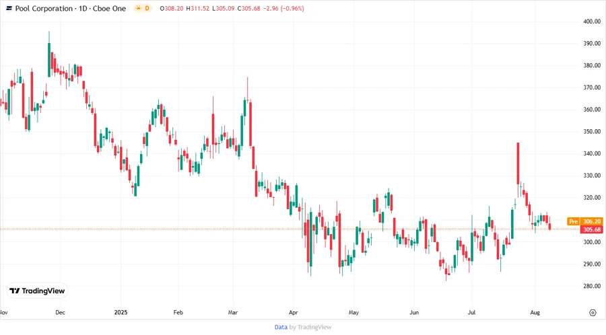606x335 pixels.
Task: Open chart settings gear icon
Action: click(593, 313)
